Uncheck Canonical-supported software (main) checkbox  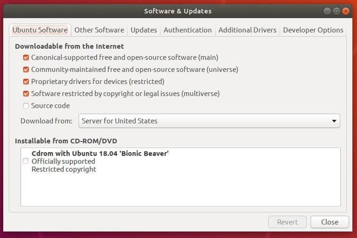[x=26, y=57]
